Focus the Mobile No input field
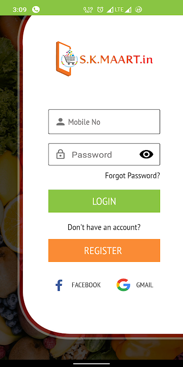The height and width of the screenshot is (367, 183). [x=104, y=122]
